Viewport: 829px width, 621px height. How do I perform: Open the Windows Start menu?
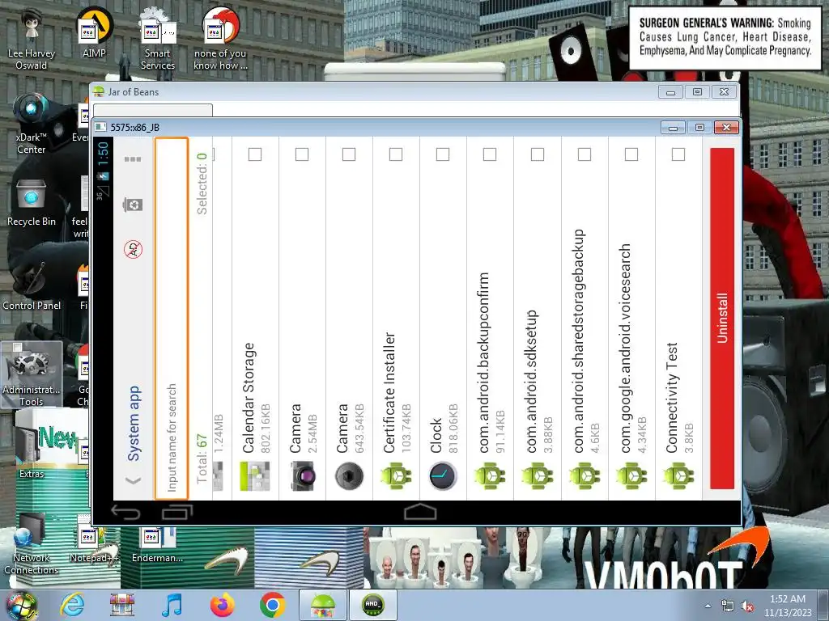[21, 605]
